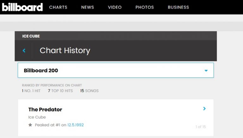This screenshot has width=243, height=138.
Task: Open the Business section
Action: tap(178, 7)
